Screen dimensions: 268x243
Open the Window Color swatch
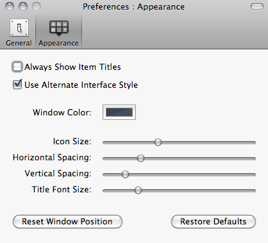click(119, 112)
